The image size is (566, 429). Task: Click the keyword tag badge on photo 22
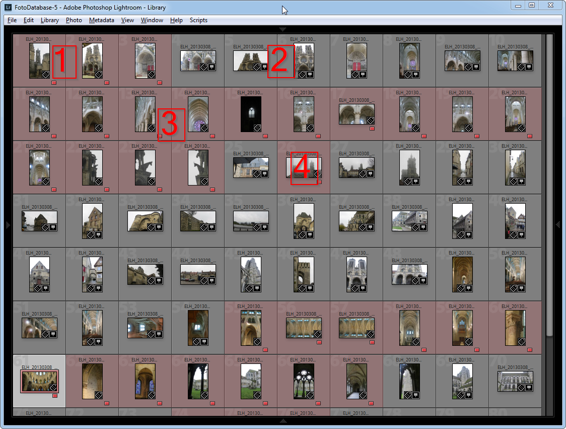99,181
